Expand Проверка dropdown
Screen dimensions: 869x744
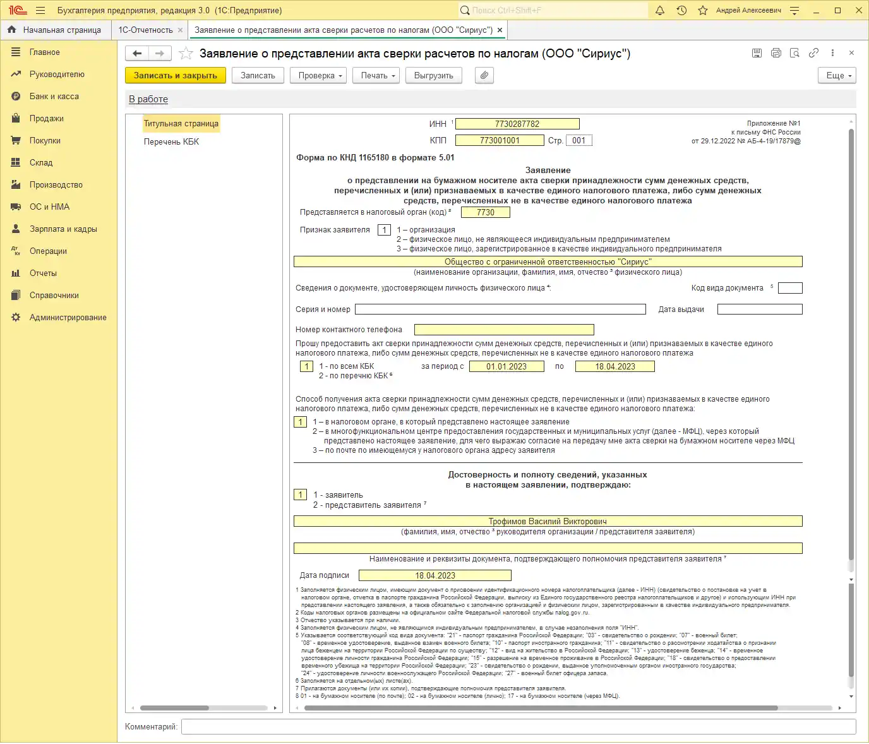pos(320,75)
